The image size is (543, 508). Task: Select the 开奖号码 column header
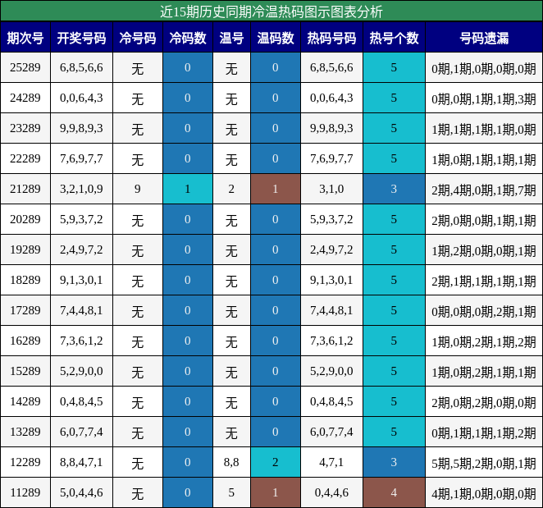click(81, 38)
